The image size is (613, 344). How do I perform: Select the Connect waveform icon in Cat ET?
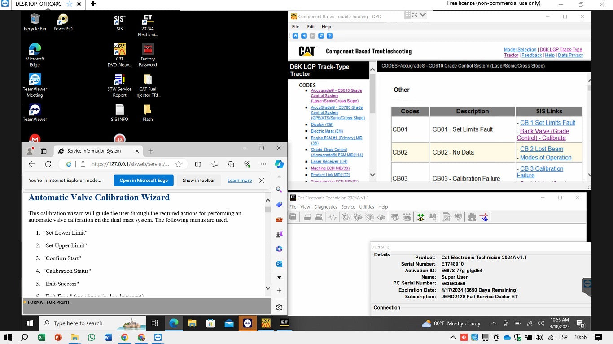pos(332,217)
